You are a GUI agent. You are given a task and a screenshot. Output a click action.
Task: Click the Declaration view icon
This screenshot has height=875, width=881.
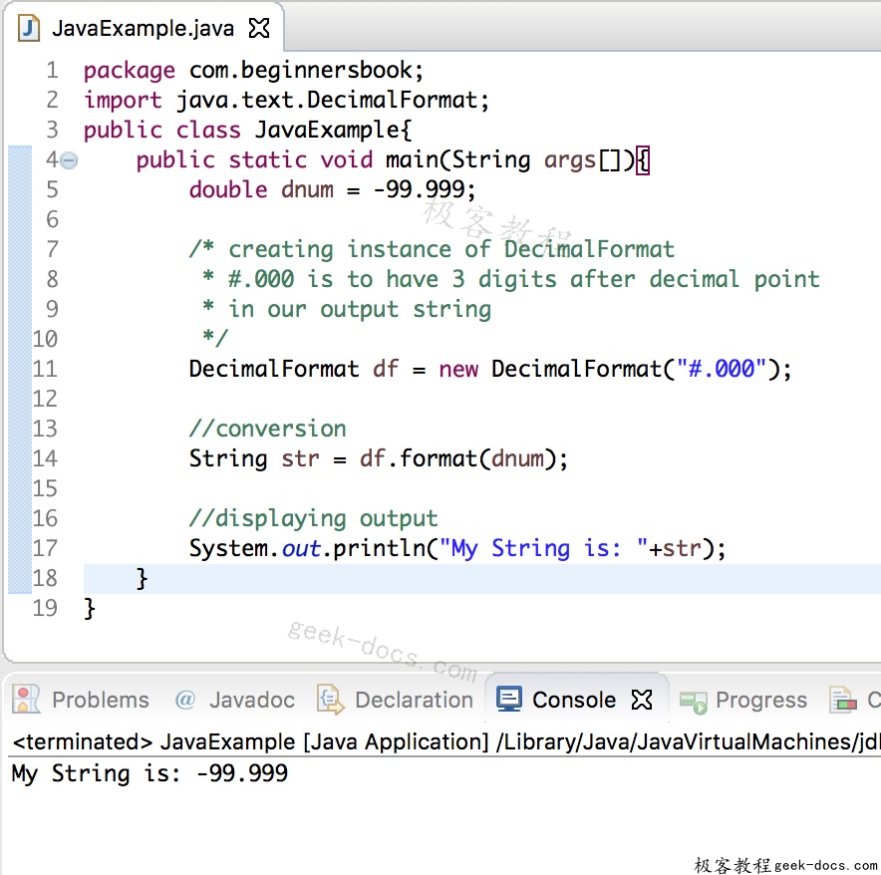click(327, 699)
